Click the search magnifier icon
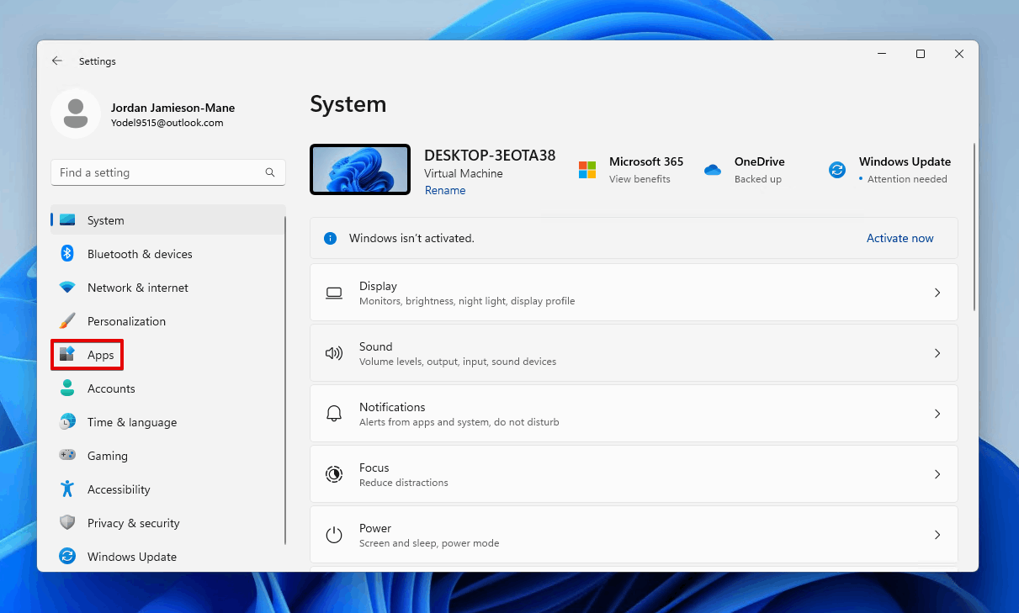The height and width of the screenshot is (613, 1019). click(270, 172)
